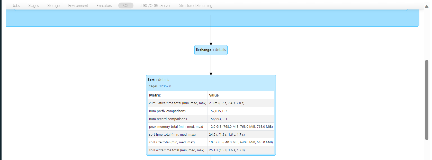Open the Environment tab

[x=78, y=6]
